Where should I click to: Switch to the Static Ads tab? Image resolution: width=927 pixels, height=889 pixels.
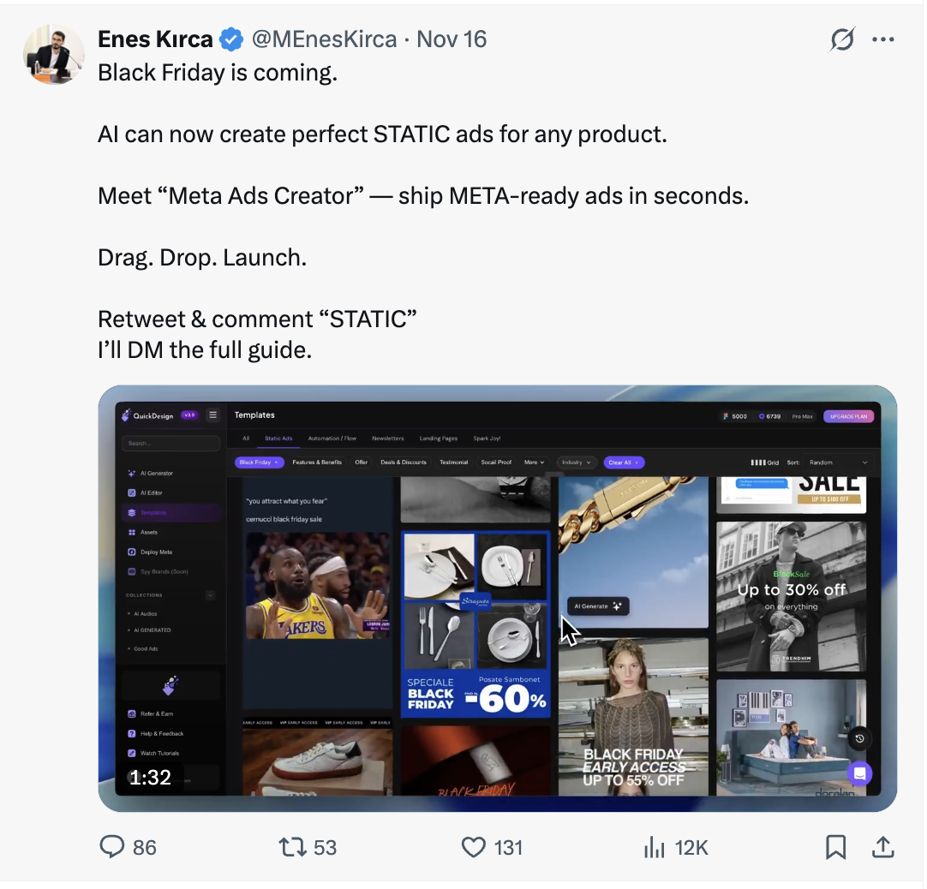pyautogui.click(x=278, y=439)
